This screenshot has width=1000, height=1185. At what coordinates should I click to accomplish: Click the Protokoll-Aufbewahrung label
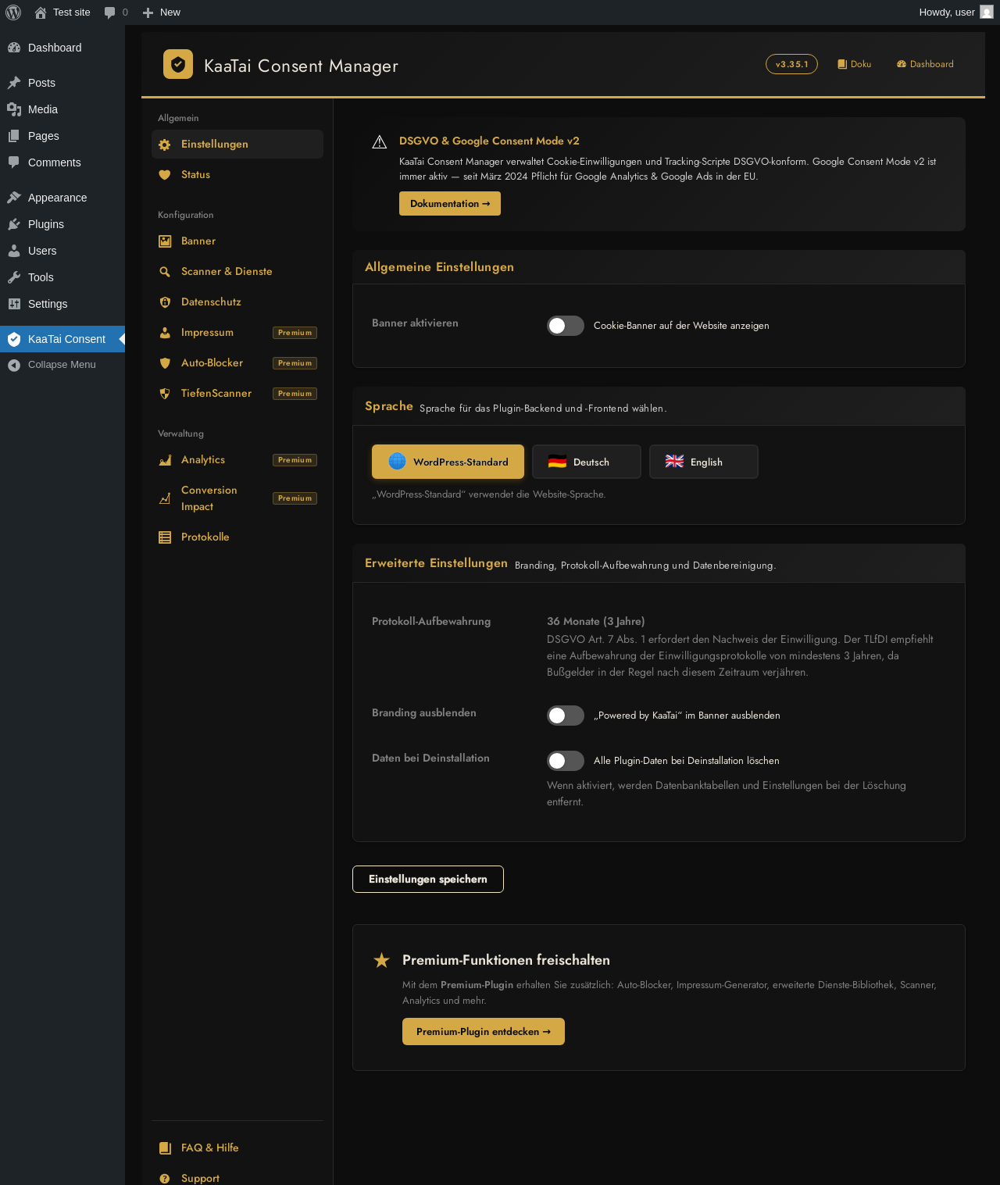pyautogui.click(x=431, y=622)
